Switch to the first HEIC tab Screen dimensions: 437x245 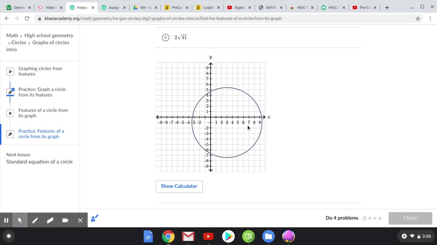click(302, 7)
